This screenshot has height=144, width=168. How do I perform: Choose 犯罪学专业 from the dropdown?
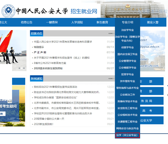128,74
